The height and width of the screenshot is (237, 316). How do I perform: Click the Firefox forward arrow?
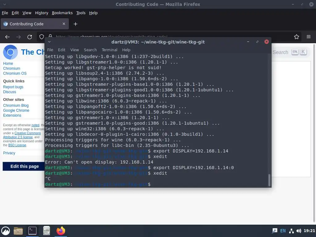point(19,37)
